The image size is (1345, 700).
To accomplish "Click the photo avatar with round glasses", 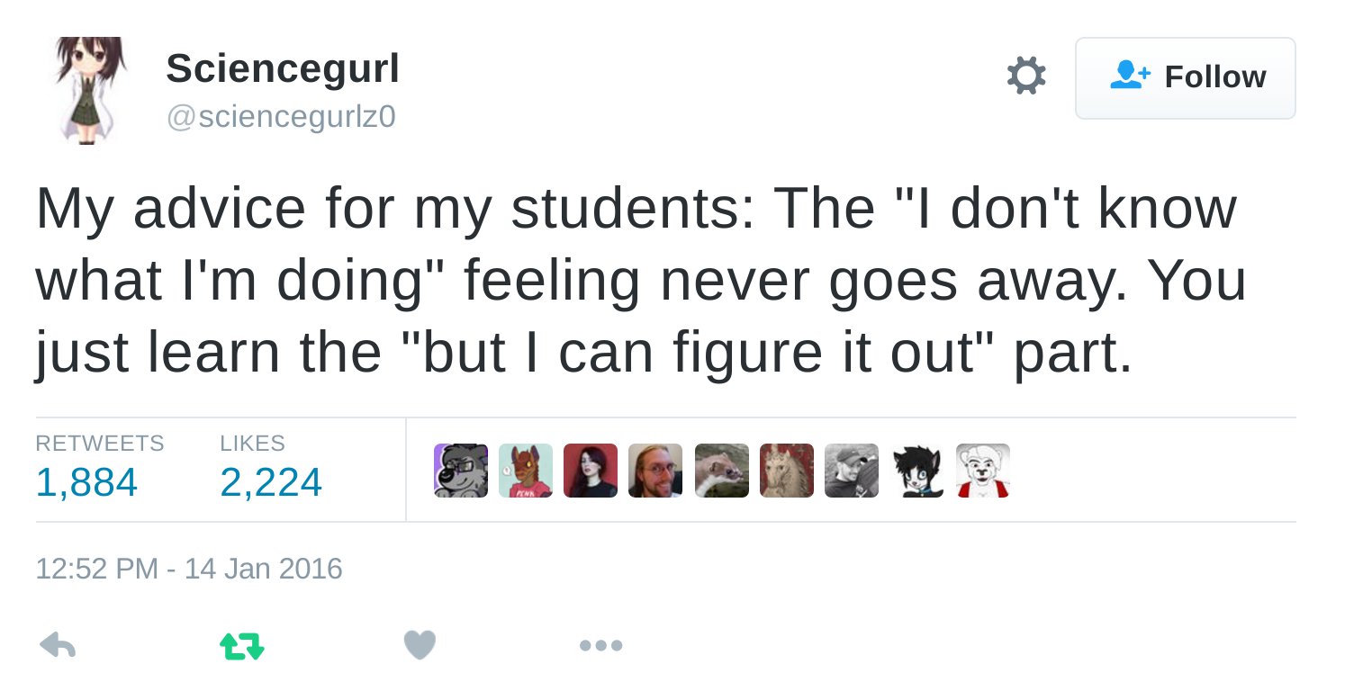I will [x=655, y=471].
